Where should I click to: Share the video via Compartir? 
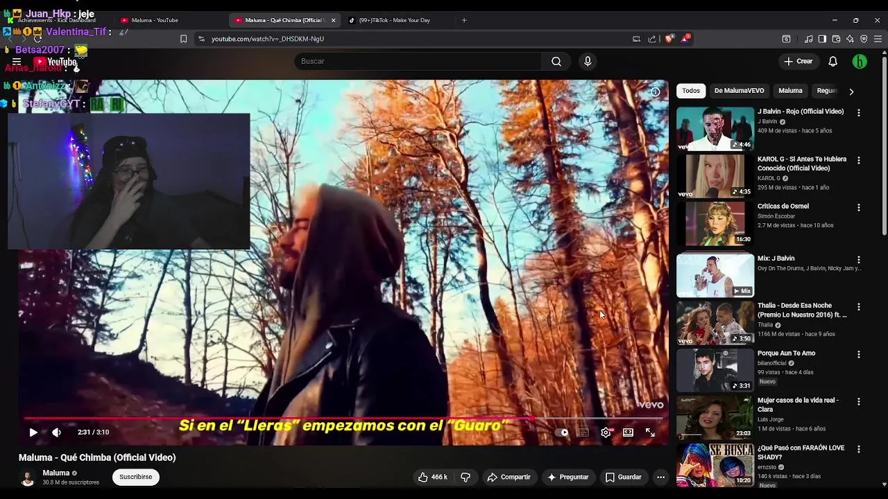point(509,477)
